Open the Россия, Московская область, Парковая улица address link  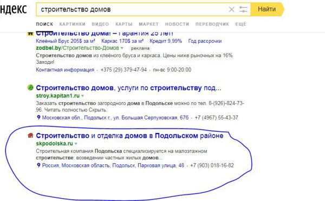113,165
